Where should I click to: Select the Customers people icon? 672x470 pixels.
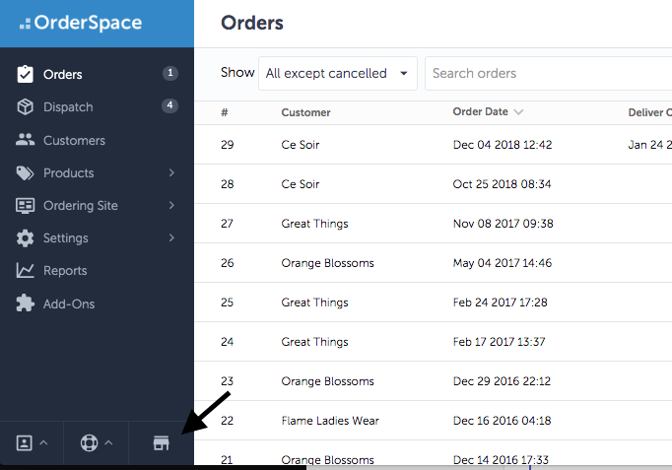(25, 140)
